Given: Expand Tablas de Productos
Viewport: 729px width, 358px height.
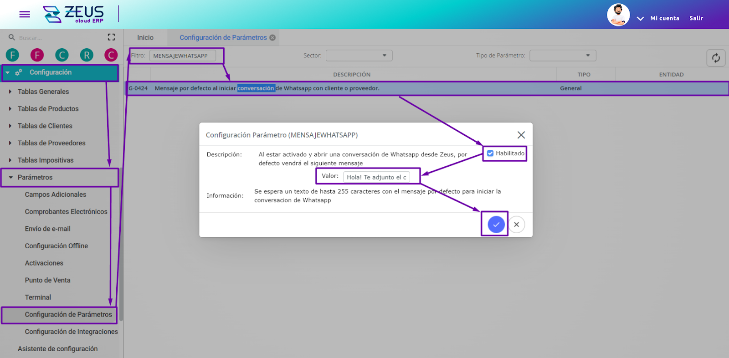Looking at the screenshot, I should [48, 109].
